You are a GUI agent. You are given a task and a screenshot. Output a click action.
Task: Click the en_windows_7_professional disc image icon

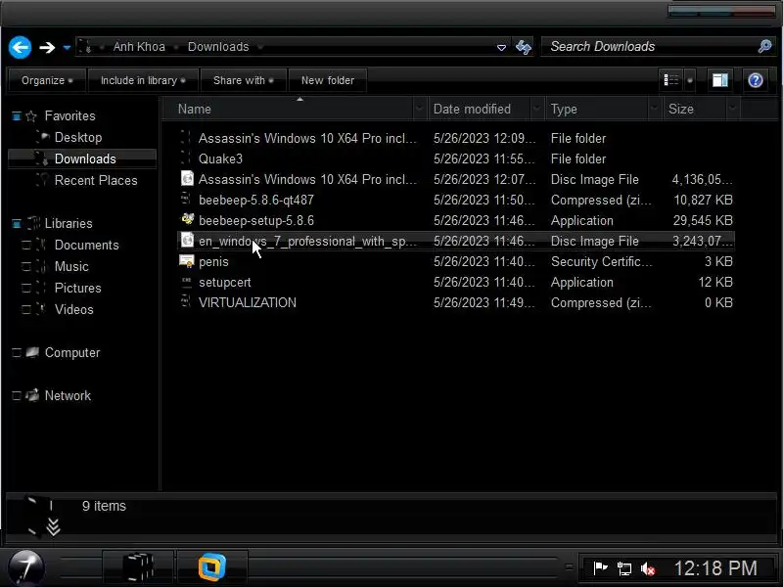tap(187, 240)
